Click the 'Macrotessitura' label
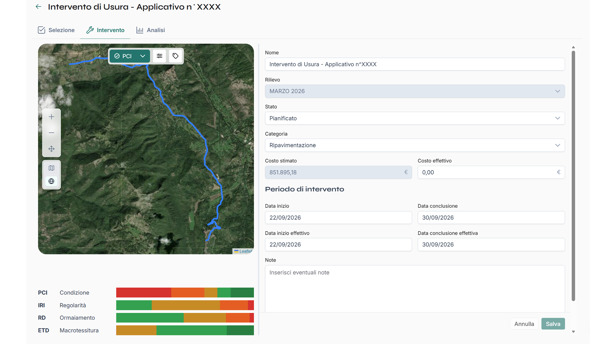 point(79,330)
